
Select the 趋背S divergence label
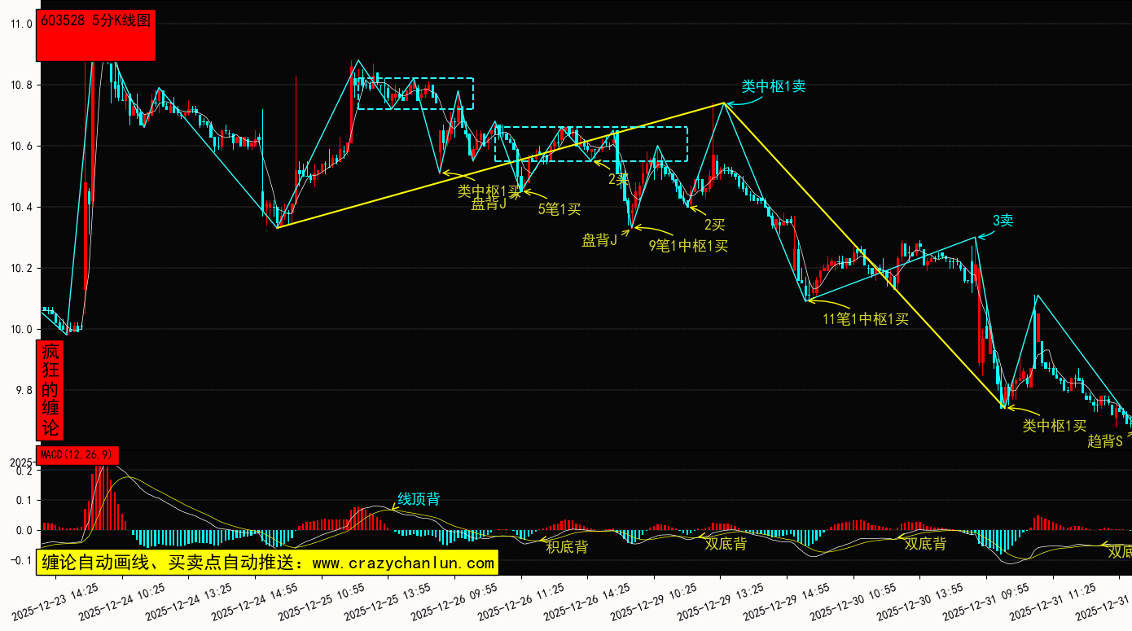tap(1105, 441)
